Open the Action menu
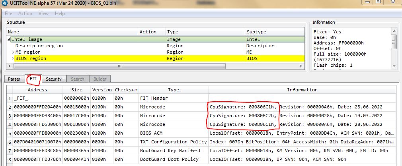This screenshot has width=402, height=166. point(25,14)
